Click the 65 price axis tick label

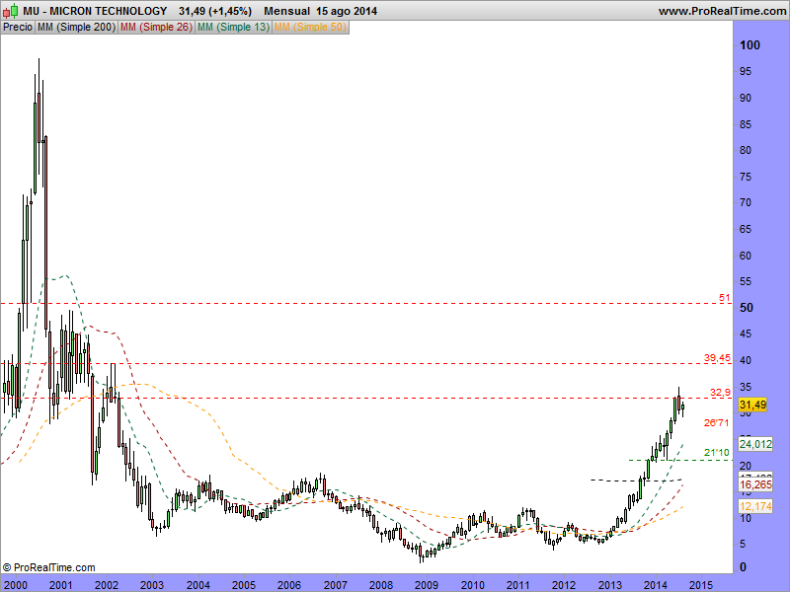click(746, 229)
